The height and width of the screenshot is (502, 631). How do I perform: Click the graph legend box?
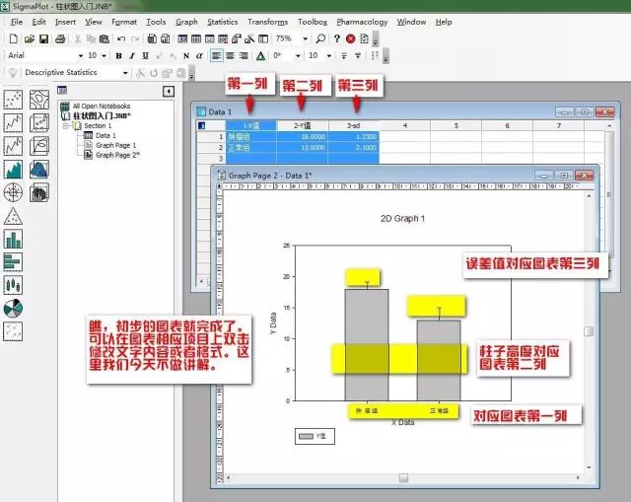[315, 436]
